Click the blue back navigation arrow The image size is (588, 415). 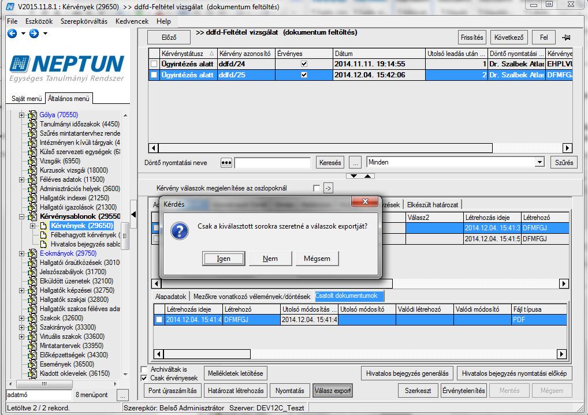coord(12,33)
